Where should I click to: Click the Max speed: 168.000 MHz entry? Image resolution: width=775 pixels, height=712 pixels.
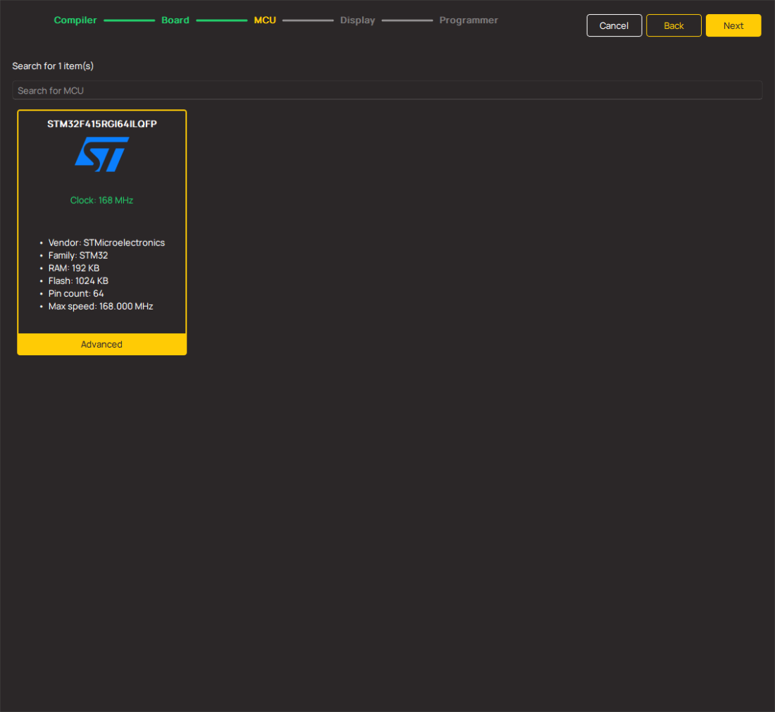click(x=101, y=306)
